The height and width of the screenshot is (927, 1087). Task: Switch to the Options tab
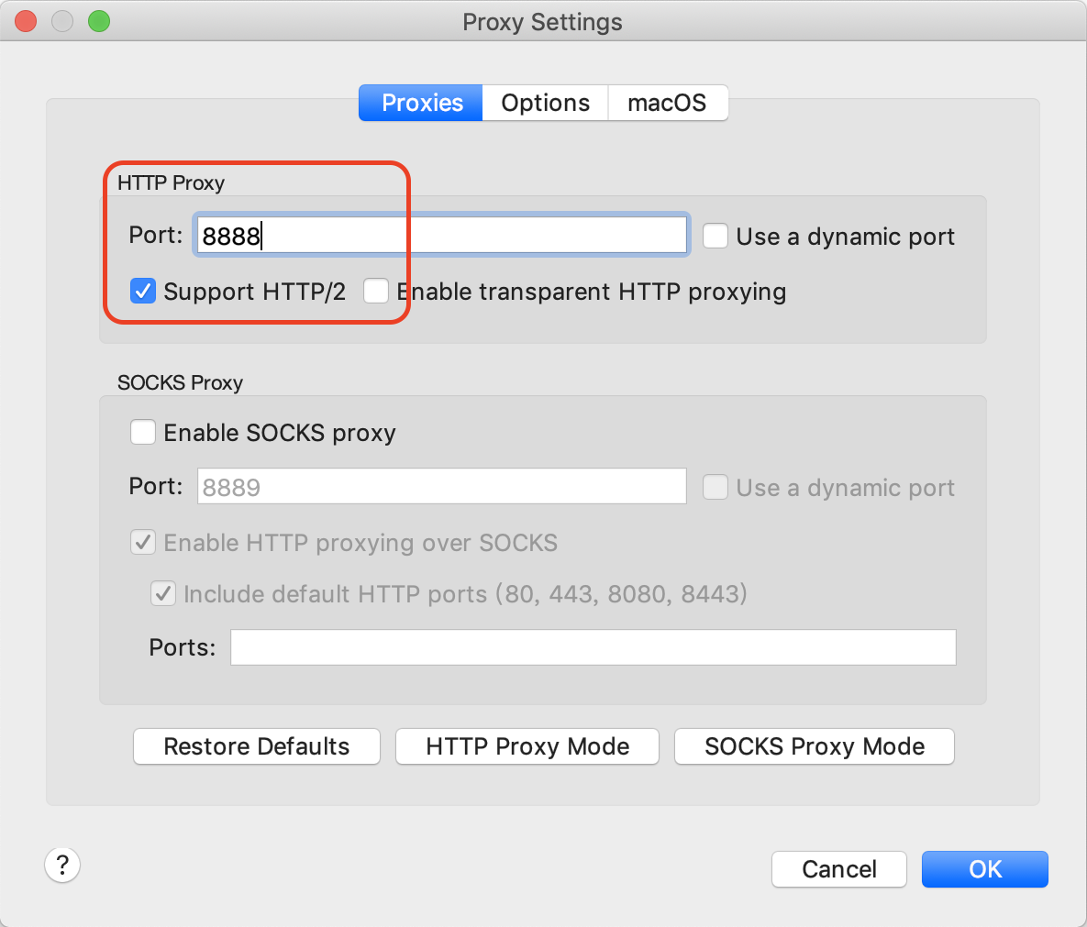pyautogui.click(x=544, y=103)
